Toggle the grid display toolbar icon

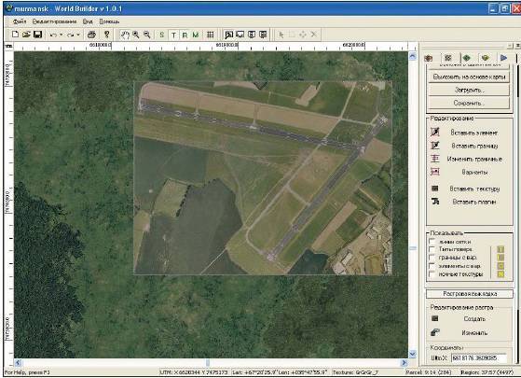coord(210,35)
